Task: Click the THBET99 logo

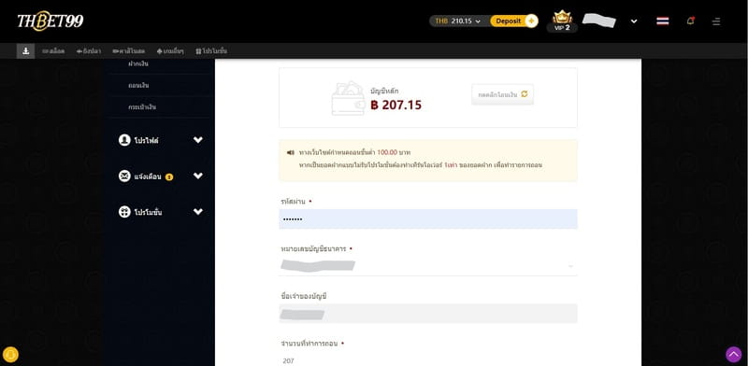Action: point(50,21)
